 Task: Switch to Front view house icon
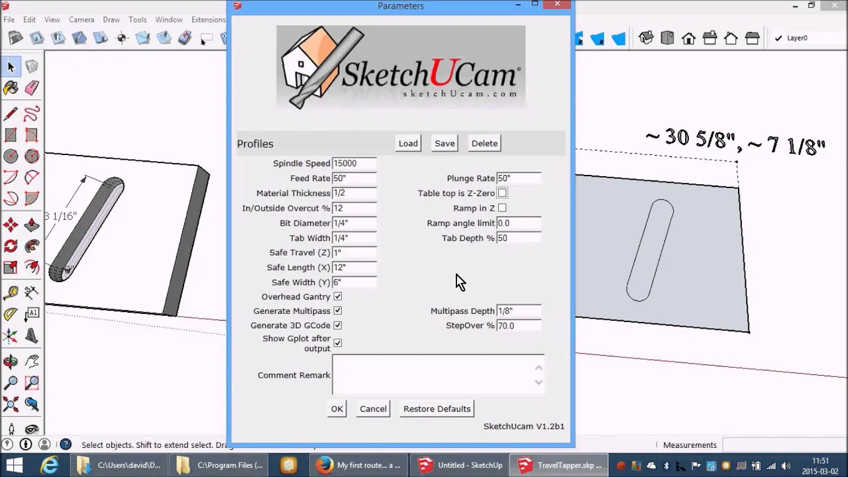click(x=688, y=38)
